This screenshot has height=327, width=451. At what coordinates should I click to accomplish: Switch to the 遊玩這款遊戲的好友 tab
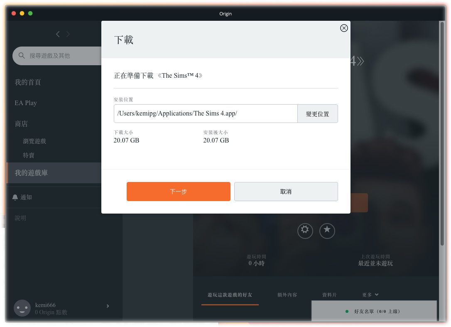point(230,295)
